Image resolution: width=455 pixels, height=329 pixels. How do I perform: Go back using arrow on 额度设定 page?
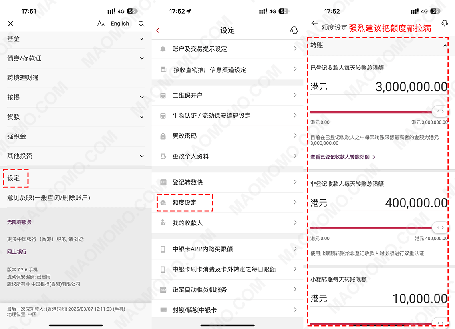tap(314, 24)
